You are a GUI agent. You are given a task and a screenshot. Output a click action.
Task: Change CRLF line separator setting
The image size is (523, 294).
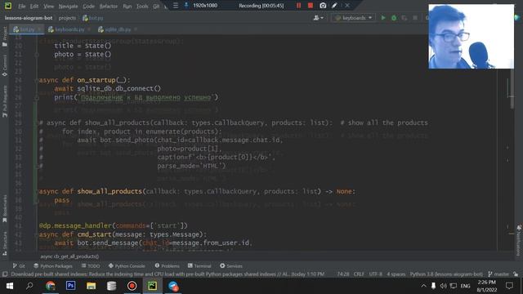tap(359, 274)
